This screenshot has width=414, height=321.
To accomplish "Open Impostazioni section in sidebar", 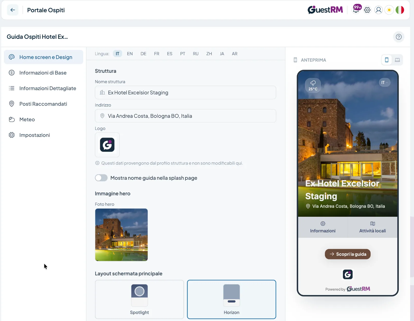I will click(44, 135).
